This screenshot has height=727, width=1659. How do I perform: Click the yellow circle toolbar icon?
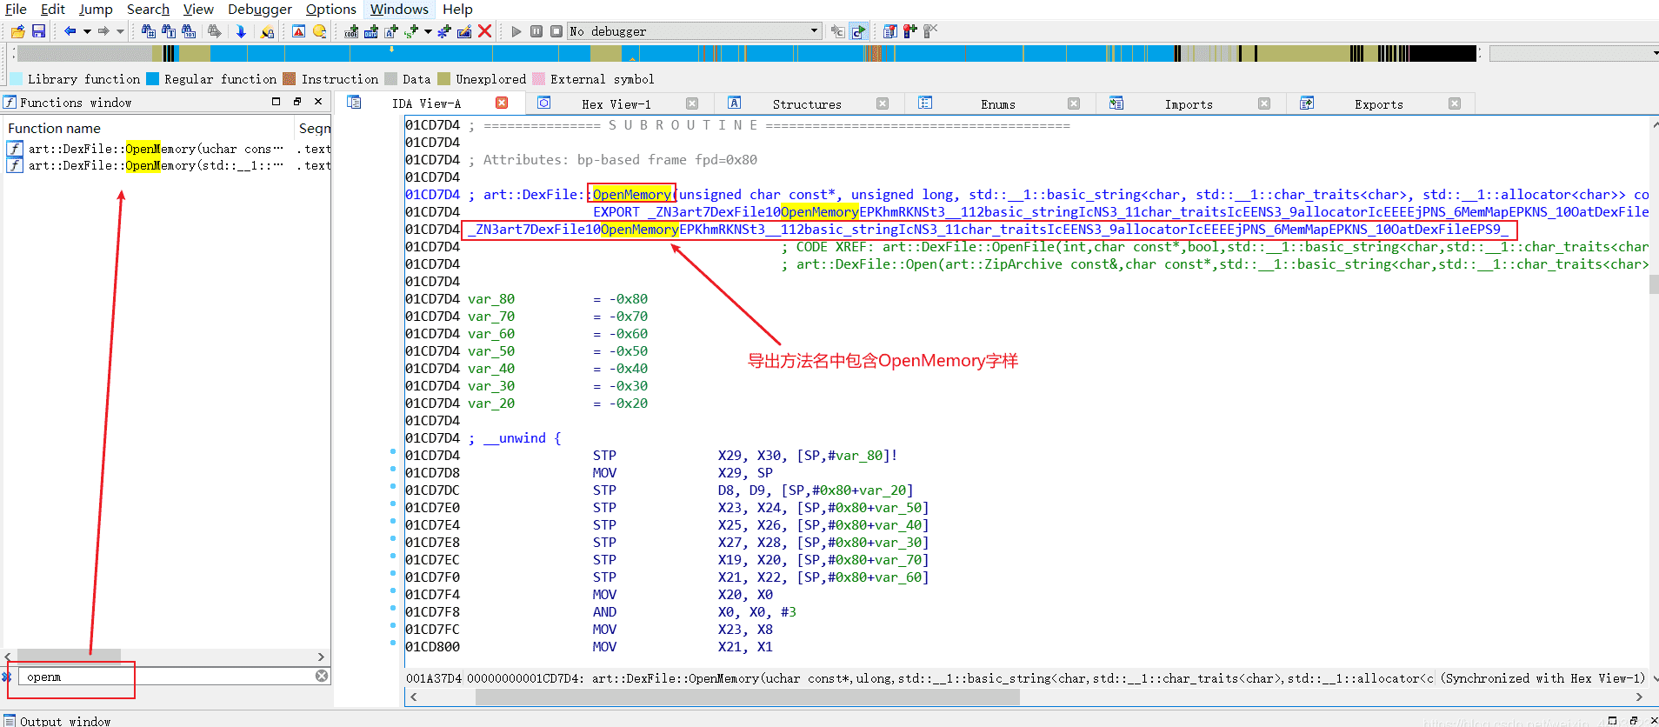[319, 31]
